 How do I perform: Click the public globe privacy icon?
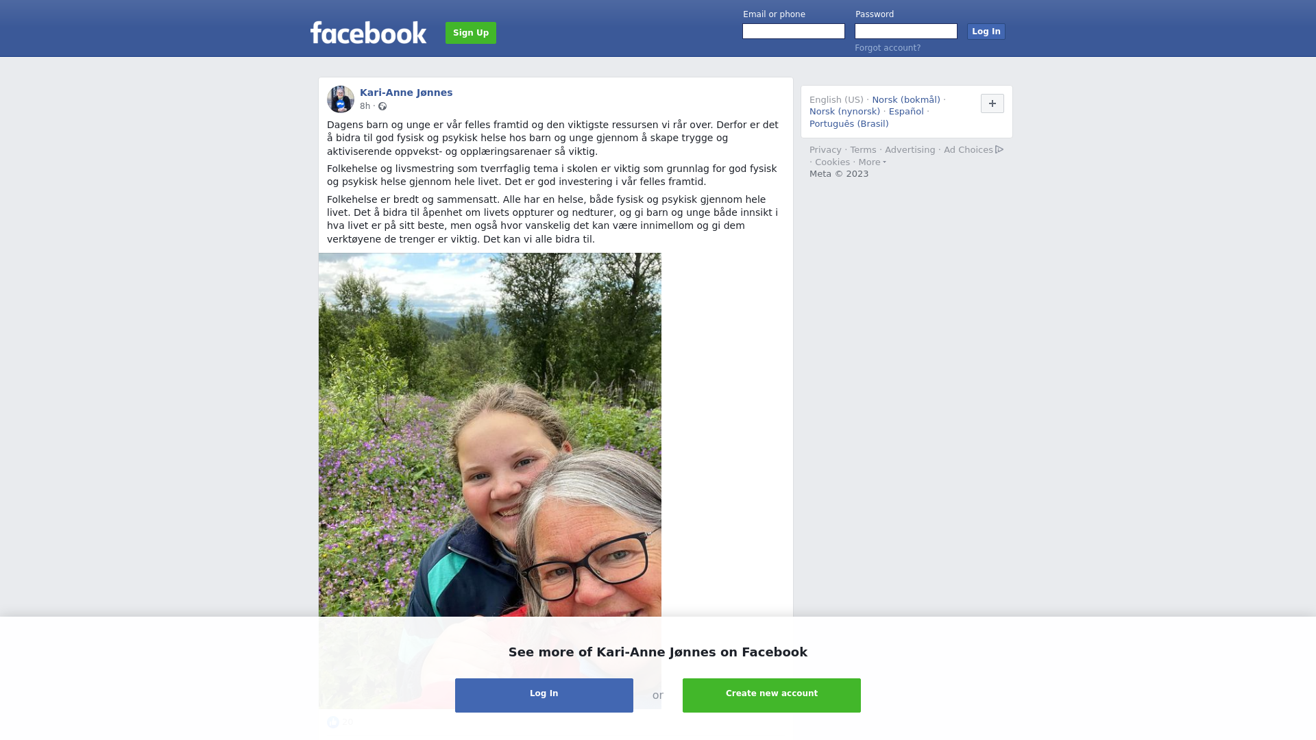coord(382,106)
